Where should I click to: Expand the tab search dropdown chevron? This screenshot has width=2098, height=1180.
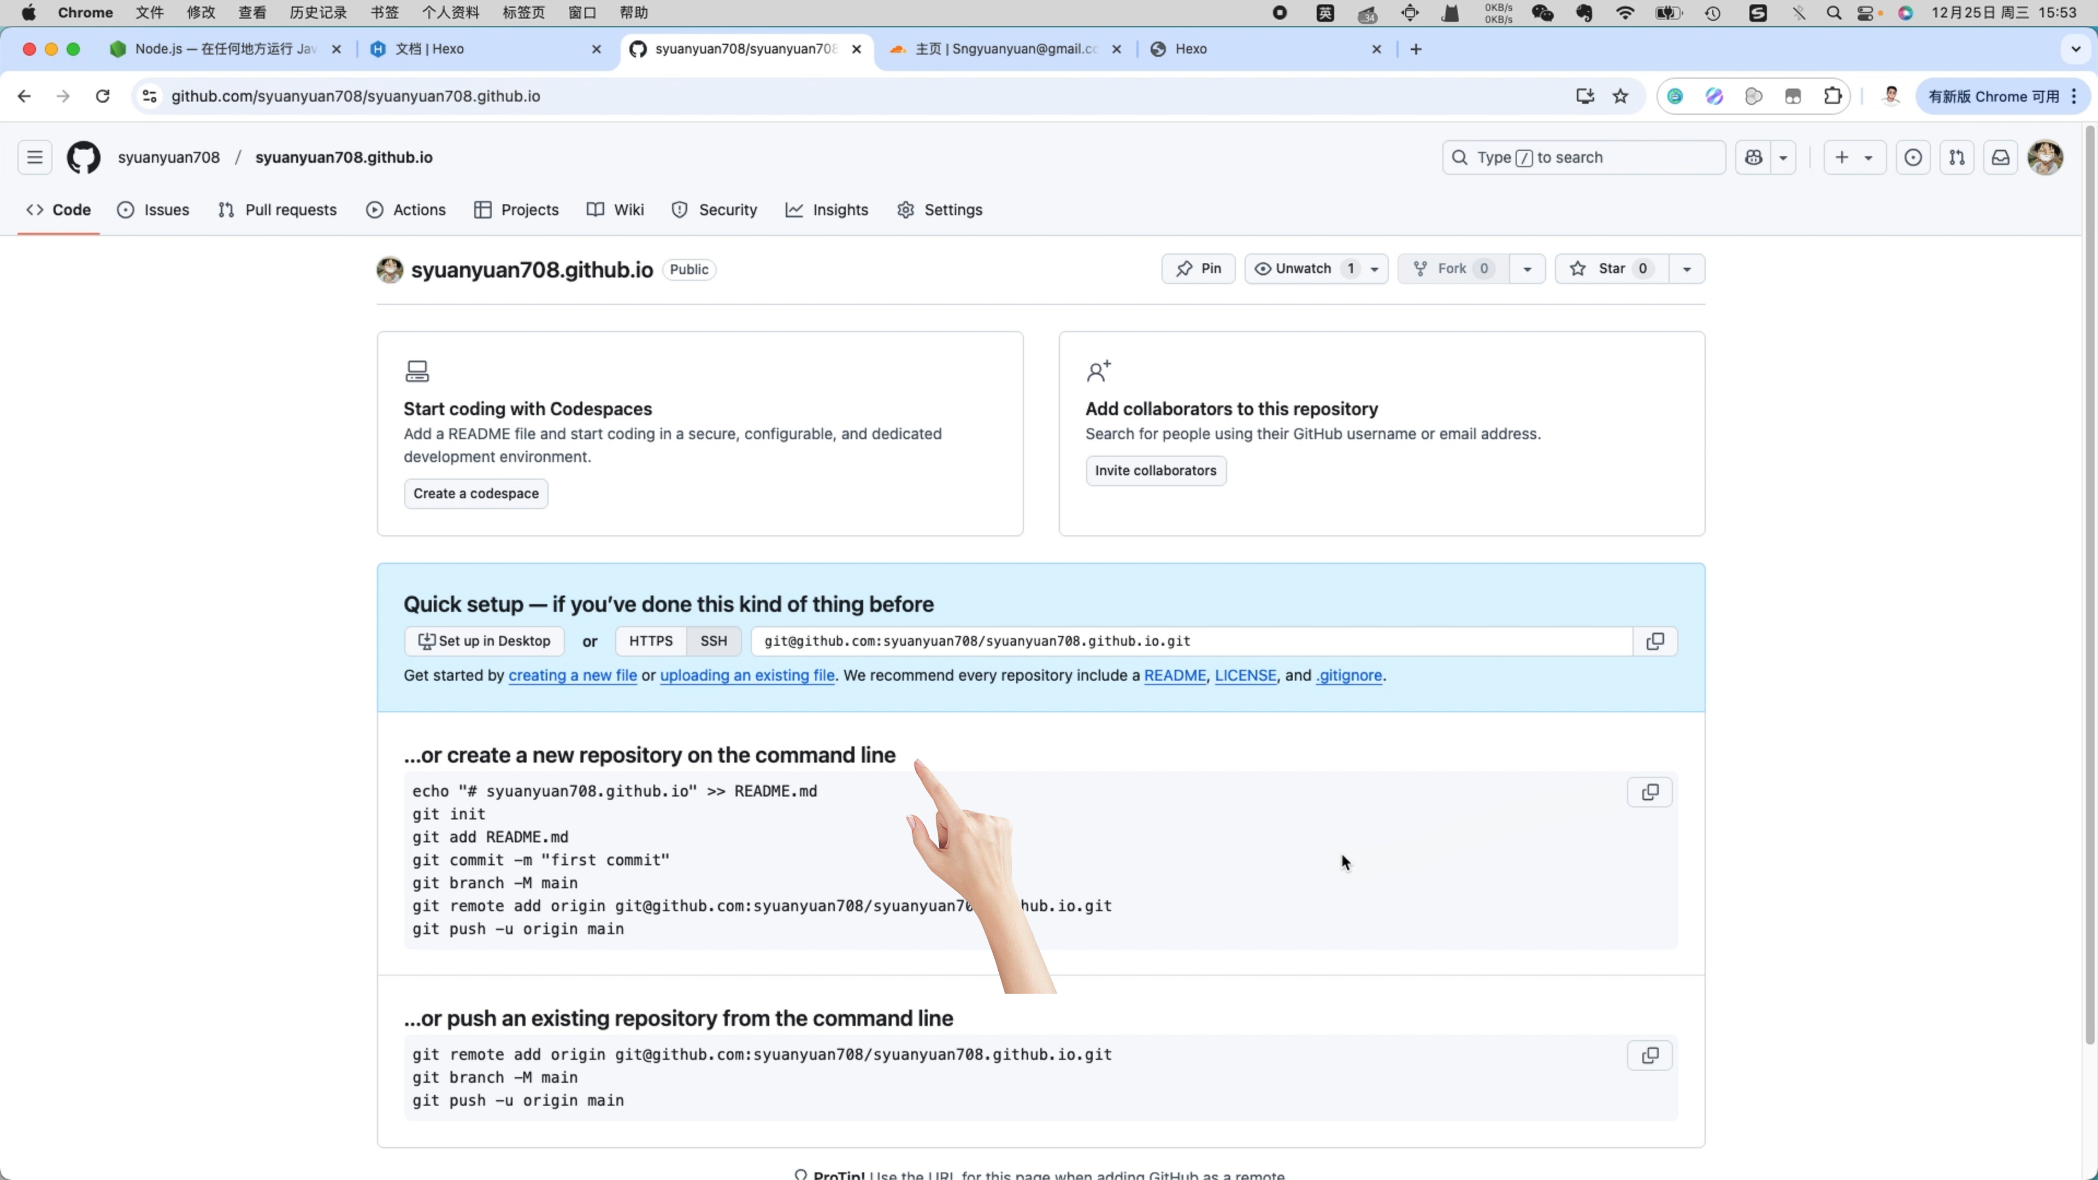[x=2076, y=49]
